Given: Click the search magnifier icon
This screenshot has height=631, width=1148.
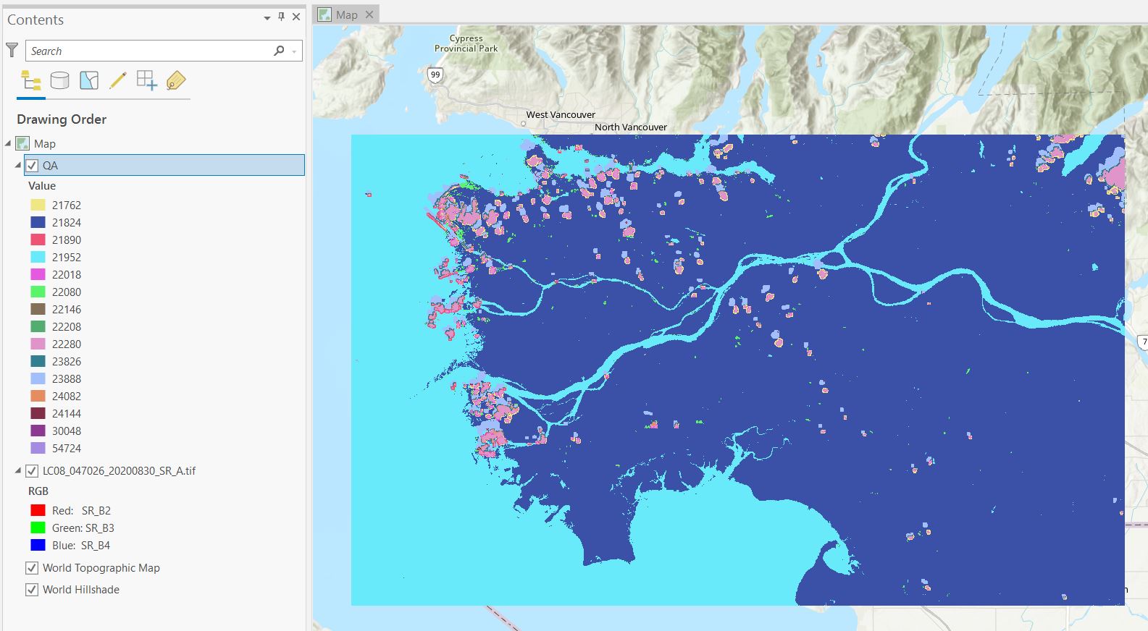Looking at the screenshot, I should tap(279, 51).
